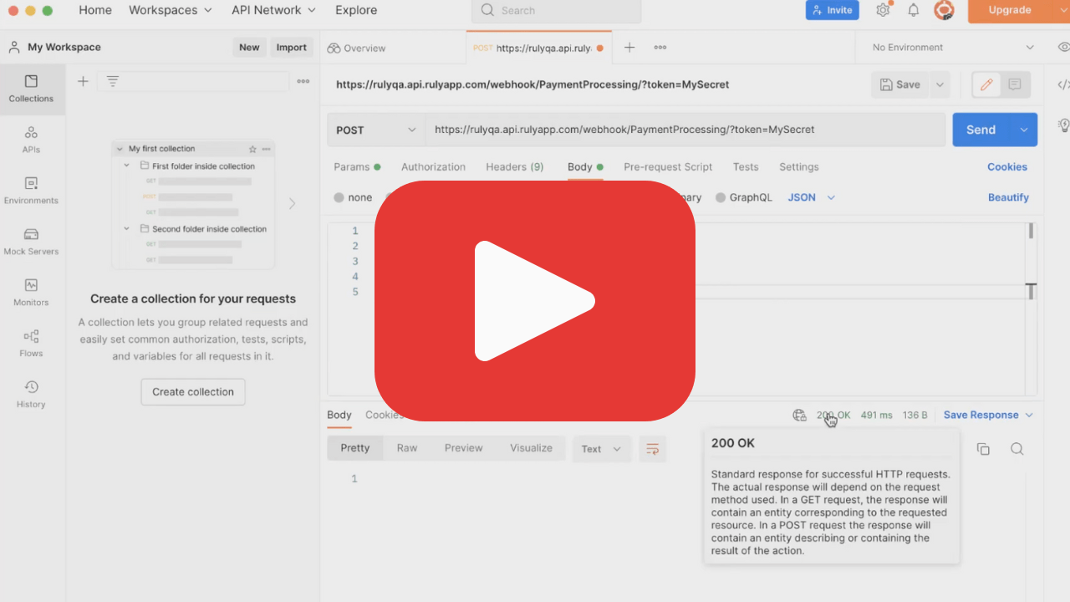Click the request URL input field
Image resolution: width=1070 pixels, height=602 pixels.
tap(685, 130)
